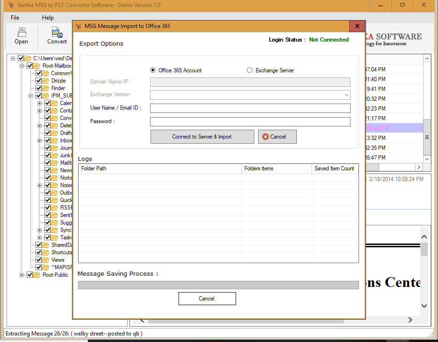This screenshot has width=438, height=342.
Task: Click Cancel next to Connect button
Action: pos(277,137)
